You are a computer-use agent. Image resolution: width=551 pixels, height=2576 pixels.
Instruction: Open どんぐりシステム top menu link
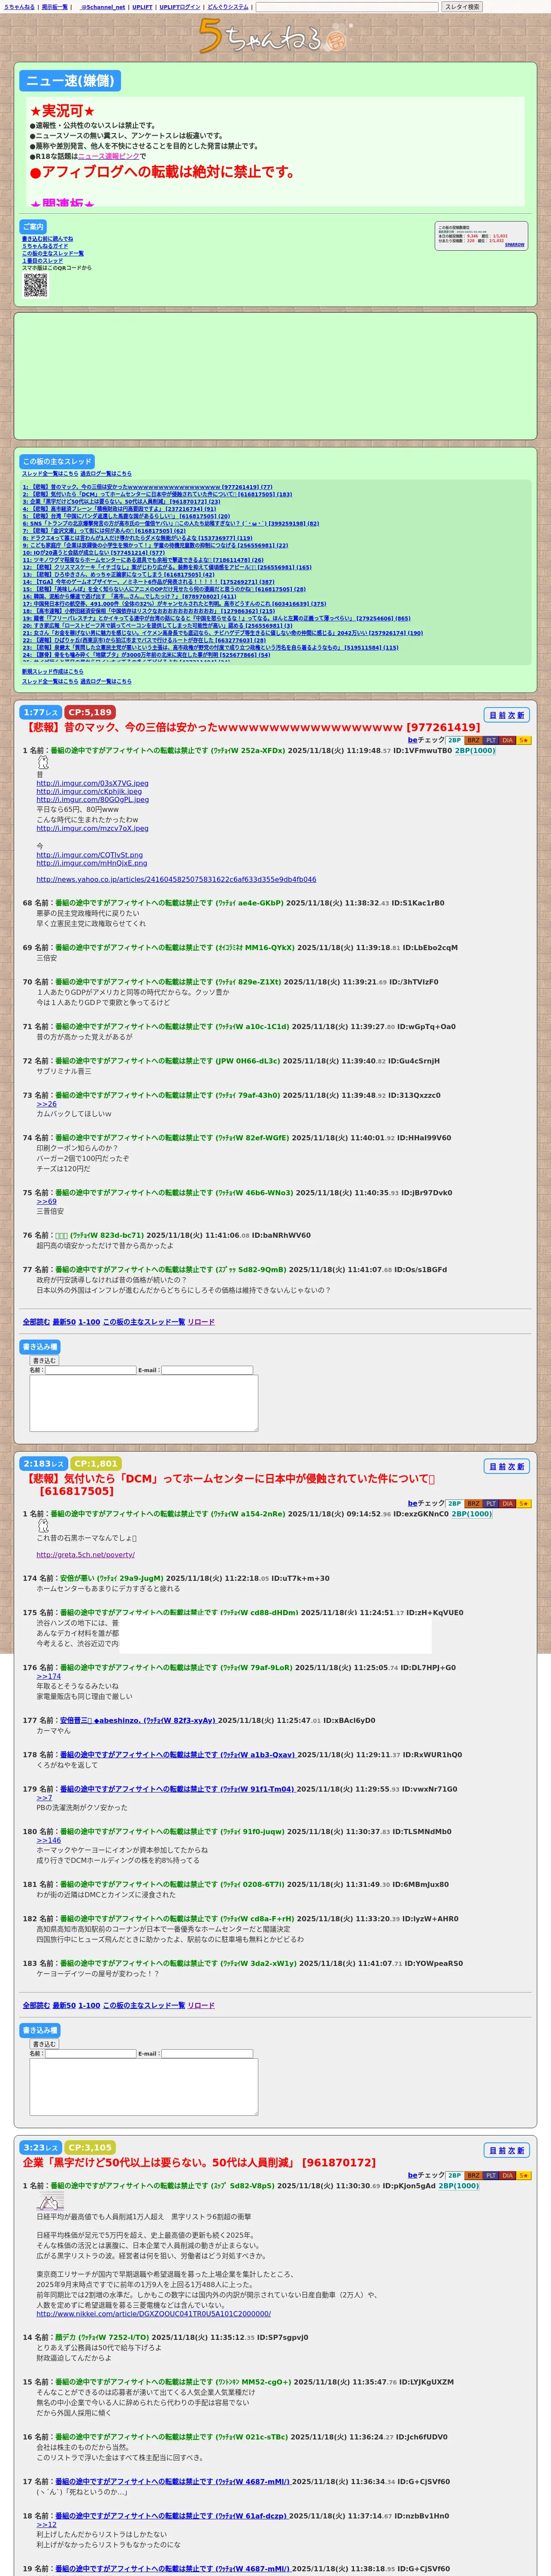click(228, 7)
